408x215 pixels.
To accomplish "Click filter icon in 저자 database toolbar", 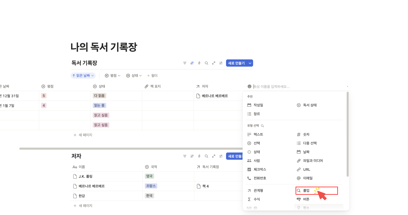I will click(185, 156).
